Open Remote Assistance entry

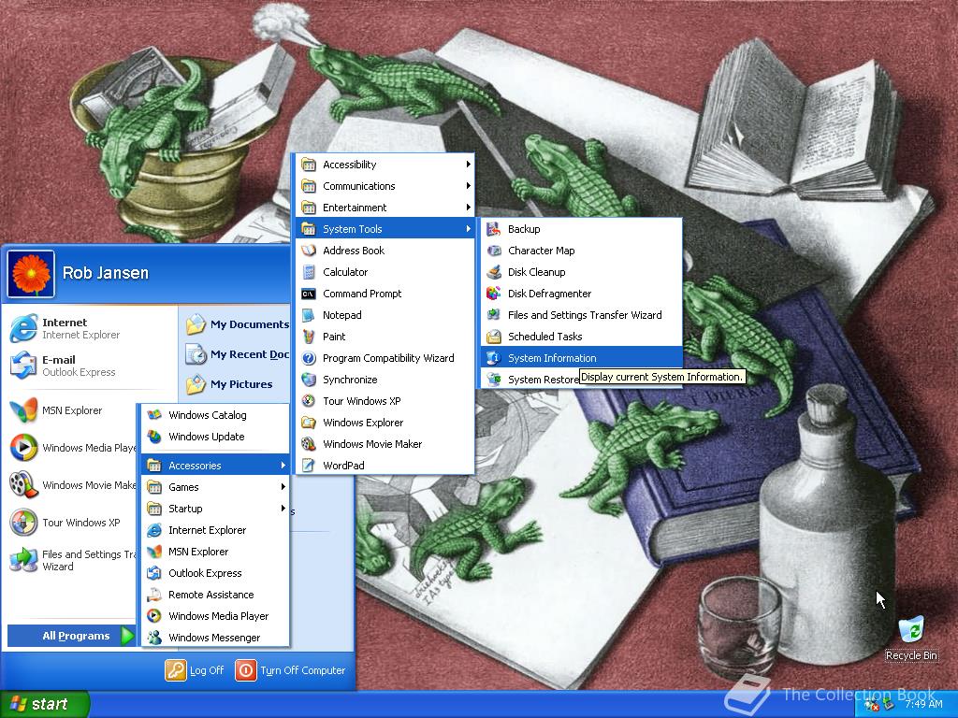pos(215,594)
